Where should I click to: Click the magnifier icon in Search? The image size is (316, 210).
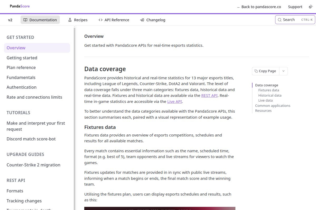280,20
